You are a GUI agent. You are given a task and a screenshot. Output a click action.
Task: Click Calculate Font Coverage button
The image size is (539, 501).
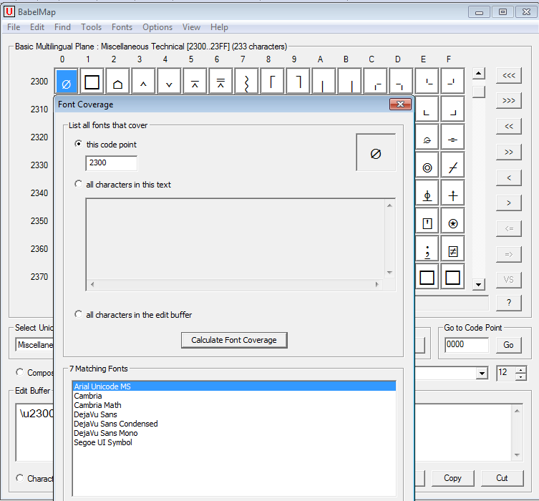coord(234,340)
